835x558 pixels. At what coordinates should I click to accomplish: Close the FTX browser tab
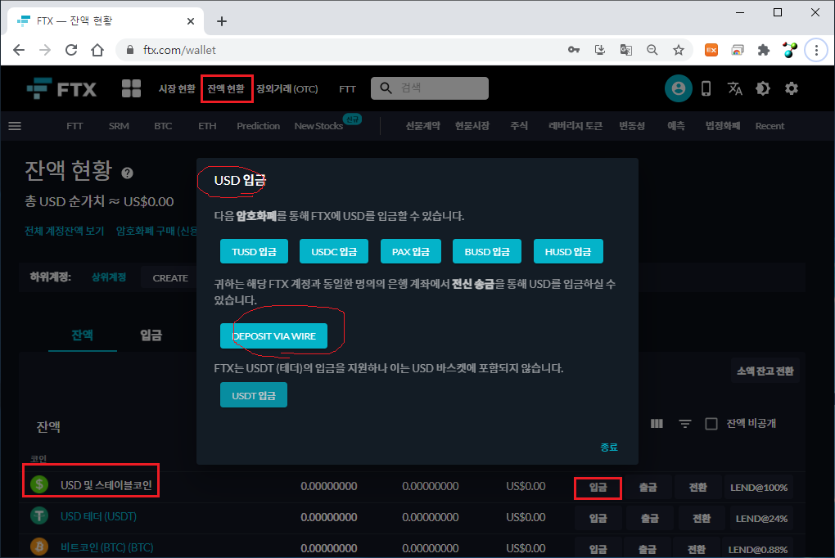pyautogui.click(x=191, y=21)
